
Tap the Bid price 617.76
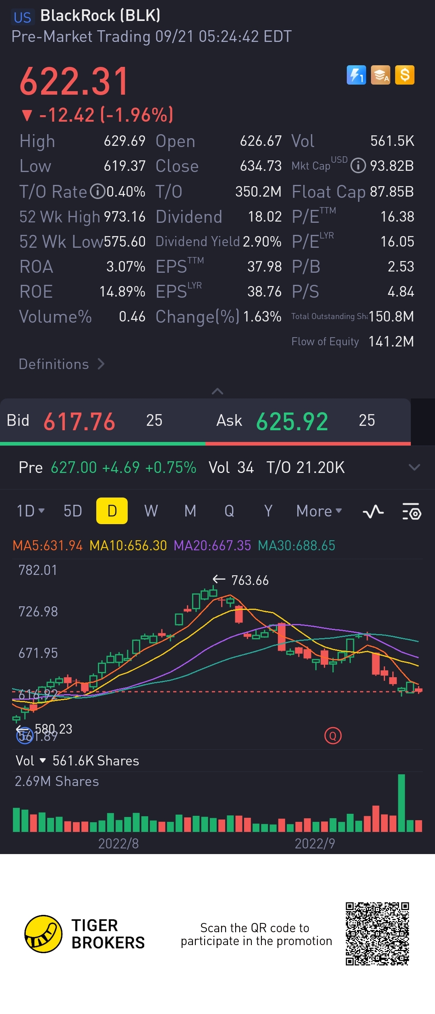(79, 421)
